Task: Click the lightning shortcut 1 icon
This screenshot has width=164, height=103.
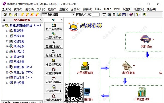Action: (x=22, y=14)
